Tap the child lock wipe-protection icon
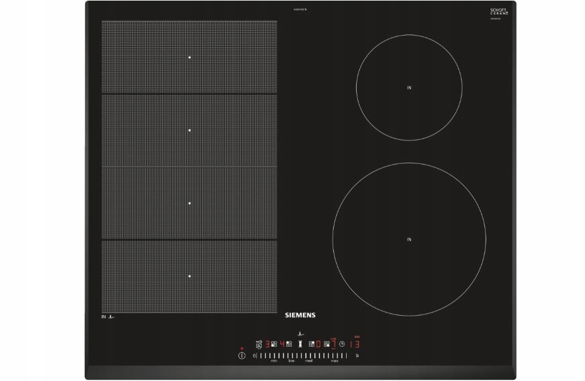The height and width of the screenshot is (381, 585). click(259, 345)
